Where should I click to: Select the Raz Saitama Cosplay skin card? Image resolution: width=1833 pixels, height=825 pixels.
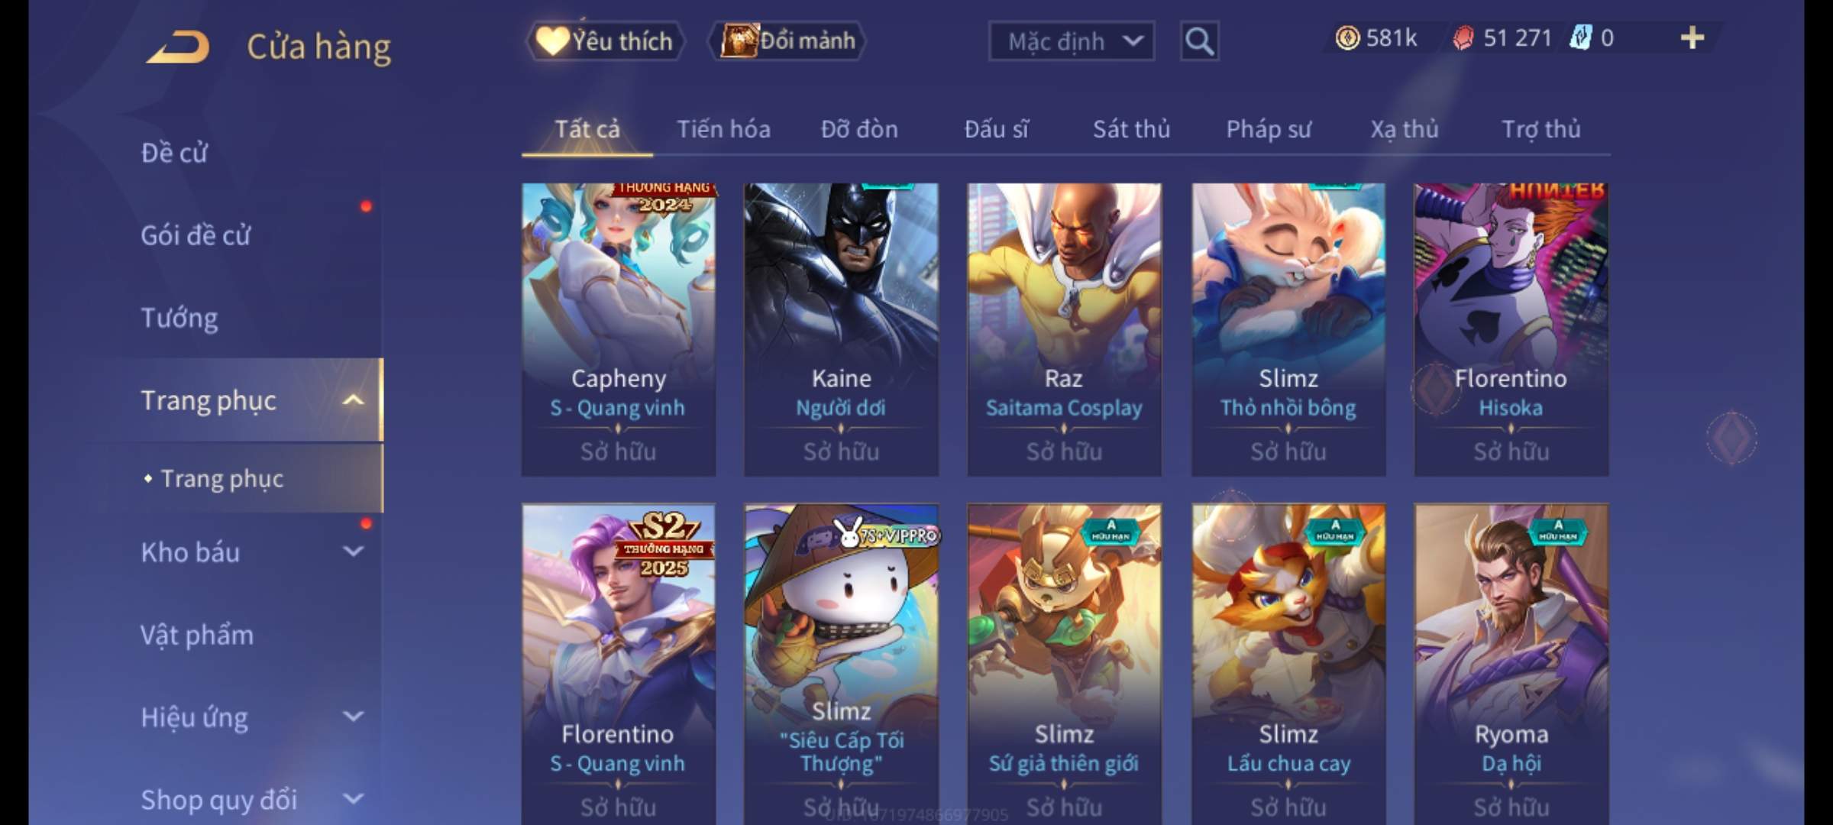tap(1064, 329)
